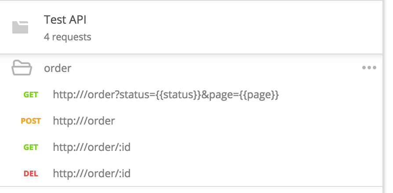Click the orange POST method badge
Image resolution: width=393 pixels, height=193 pixels.
point(30,121)
